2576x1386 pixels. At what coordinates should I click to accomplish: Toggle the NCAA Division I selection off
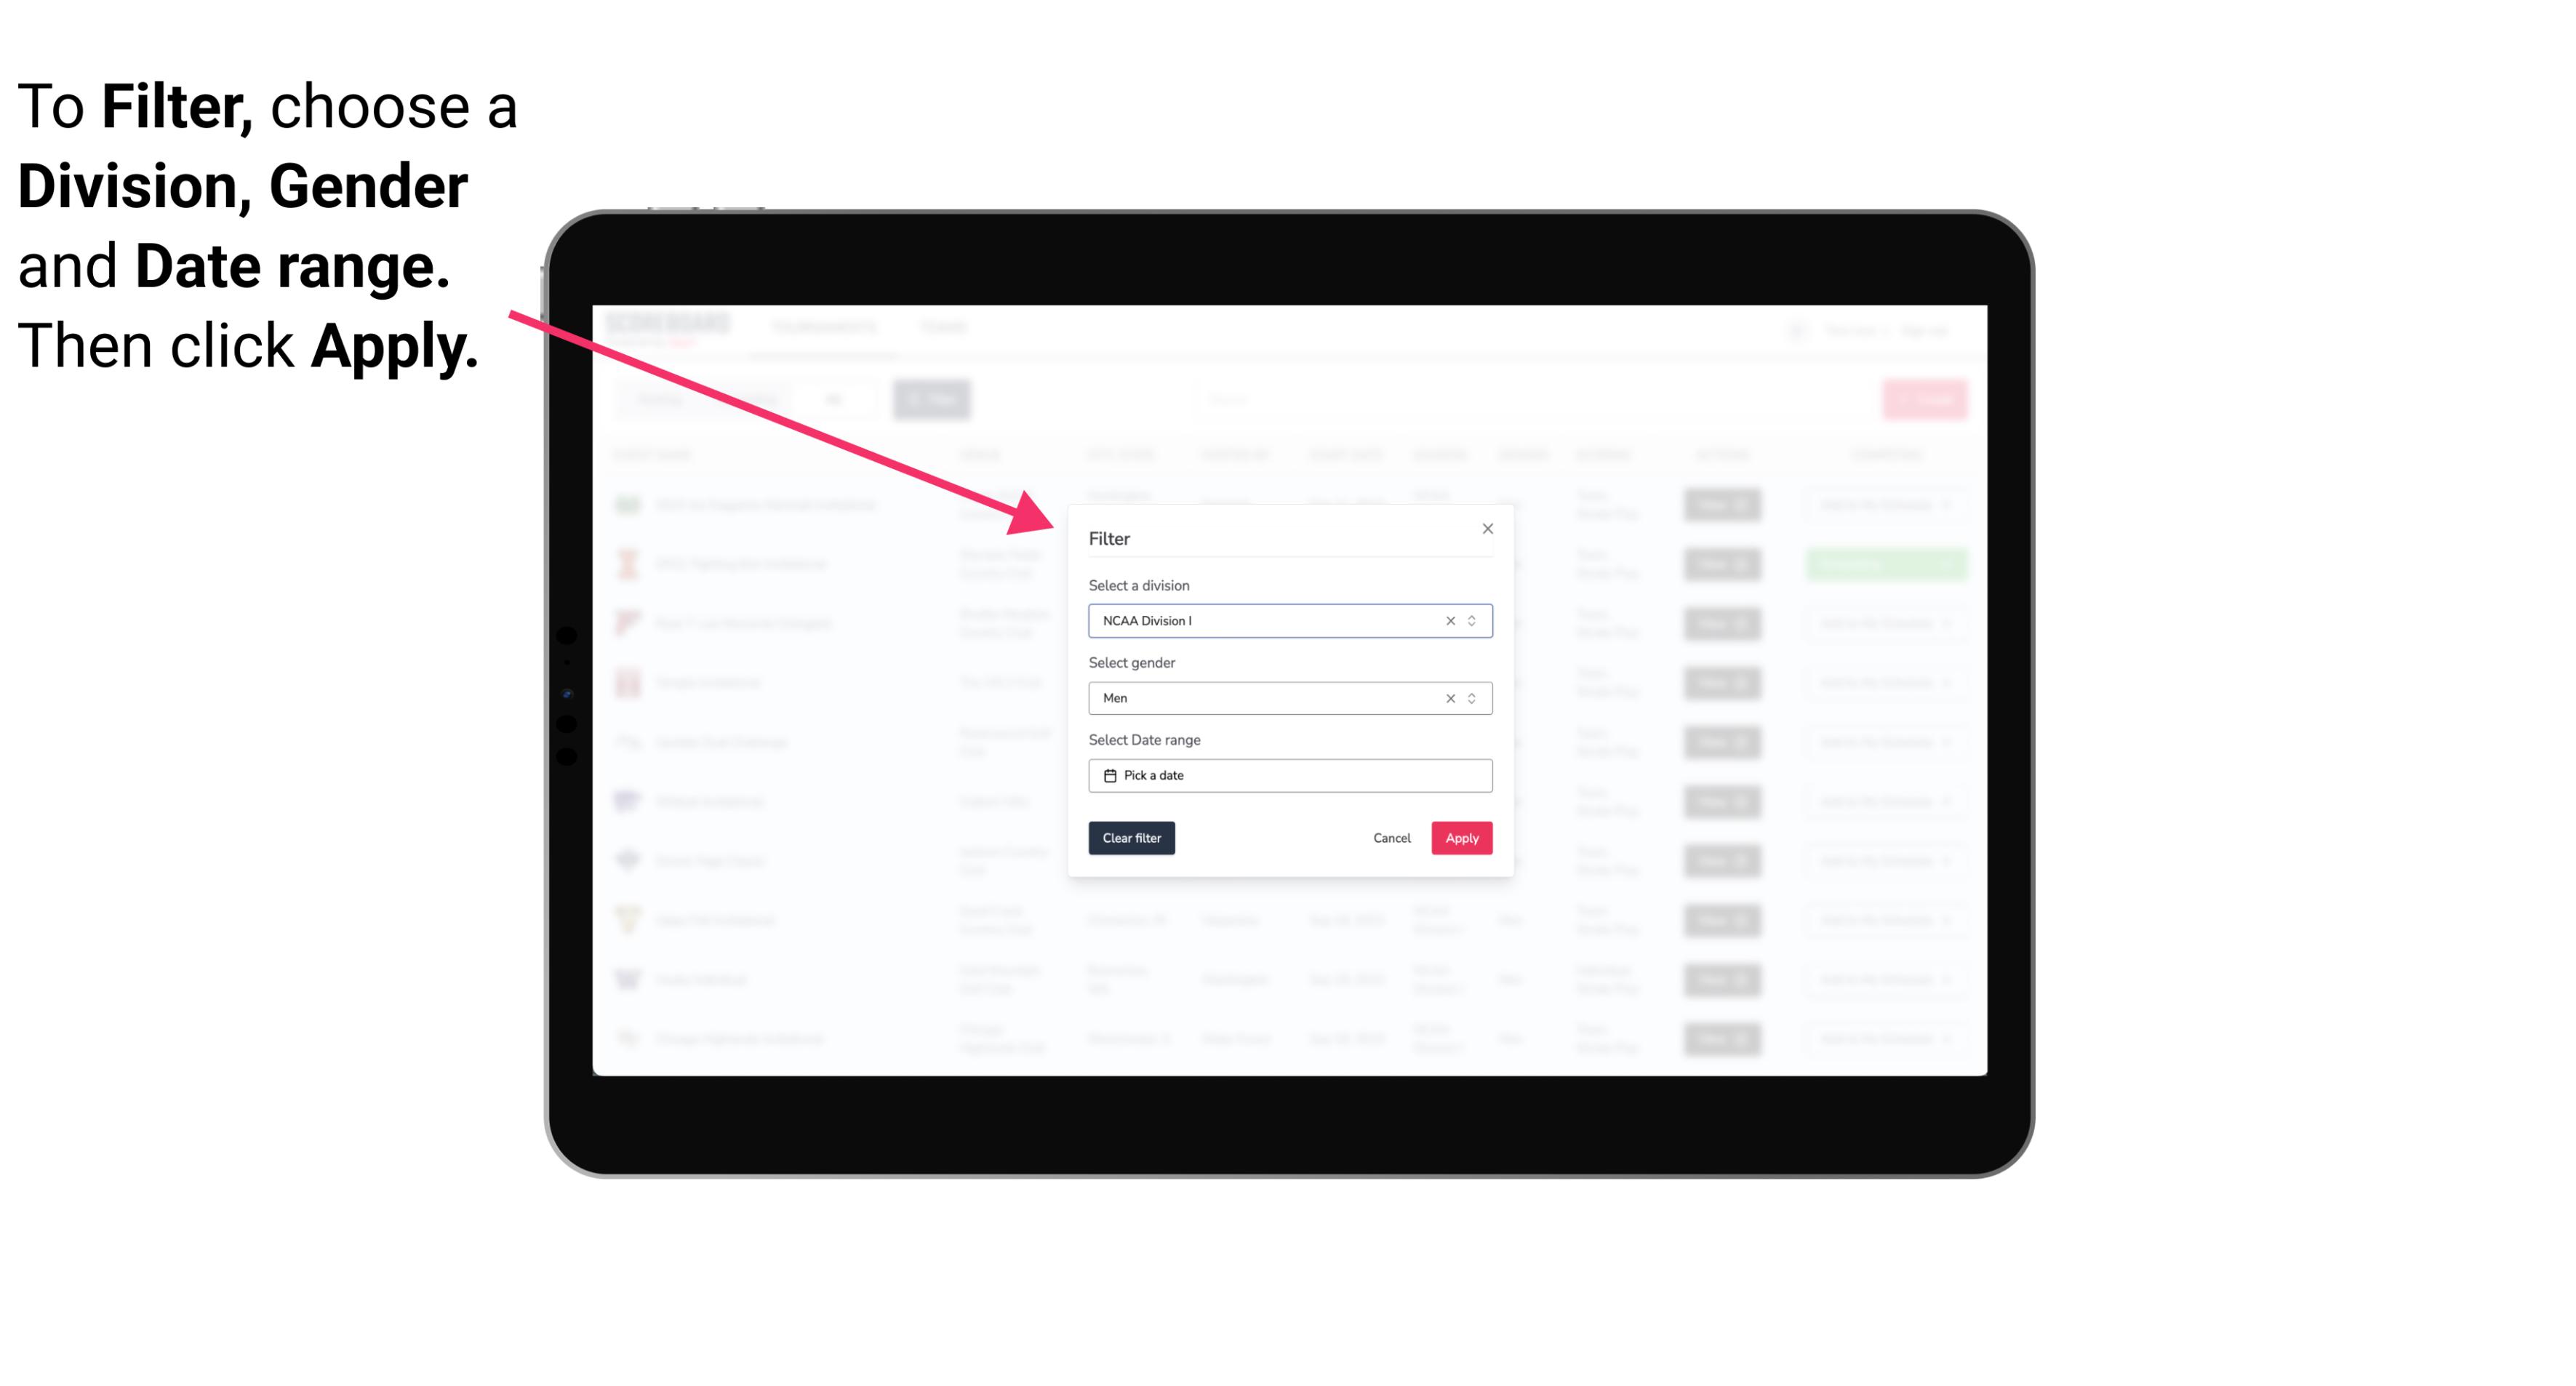[x=1446, y=620]
